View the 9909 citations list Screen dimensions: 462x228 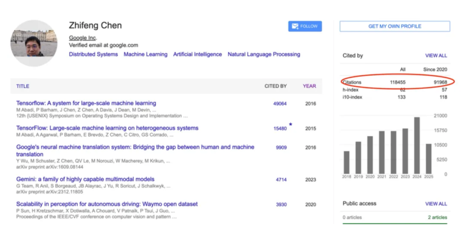[281, 148]
